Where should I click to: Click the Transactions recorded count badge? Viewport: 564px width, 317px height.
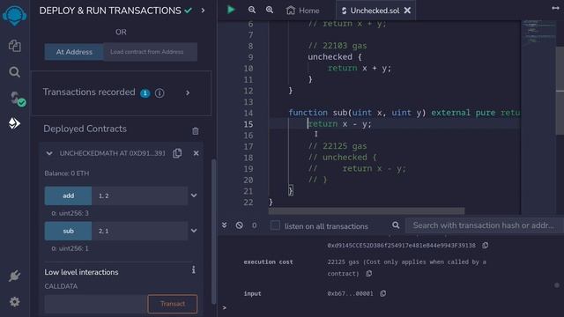(145, 93)
